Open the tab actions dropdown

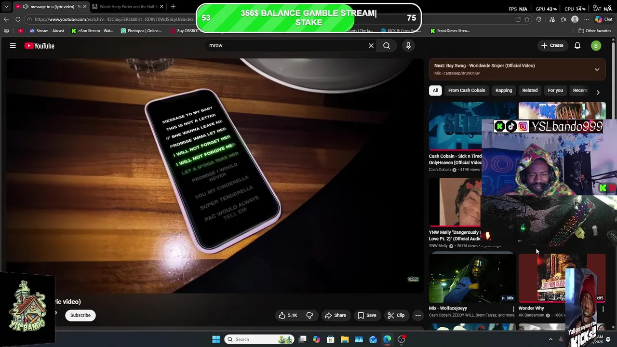pos(6,7)
